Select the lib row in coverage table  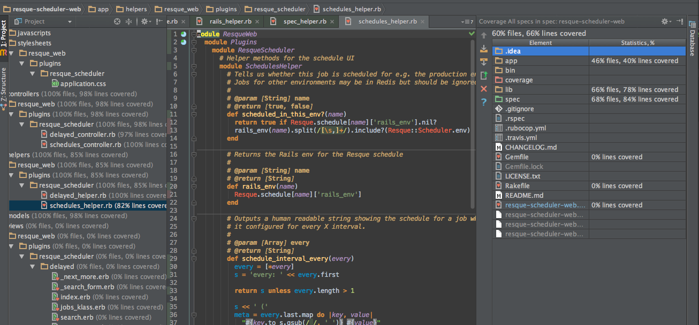click(589, 90)
